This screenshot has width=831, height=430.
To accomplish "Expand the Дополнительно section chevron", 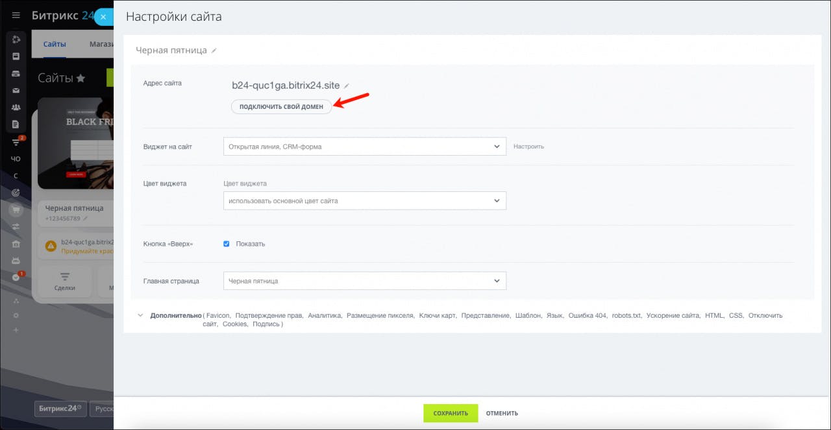I will [140, 315].
